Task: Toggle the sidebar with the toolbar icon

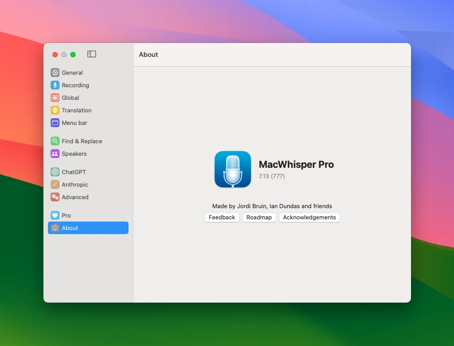Action: click(91, 54)
